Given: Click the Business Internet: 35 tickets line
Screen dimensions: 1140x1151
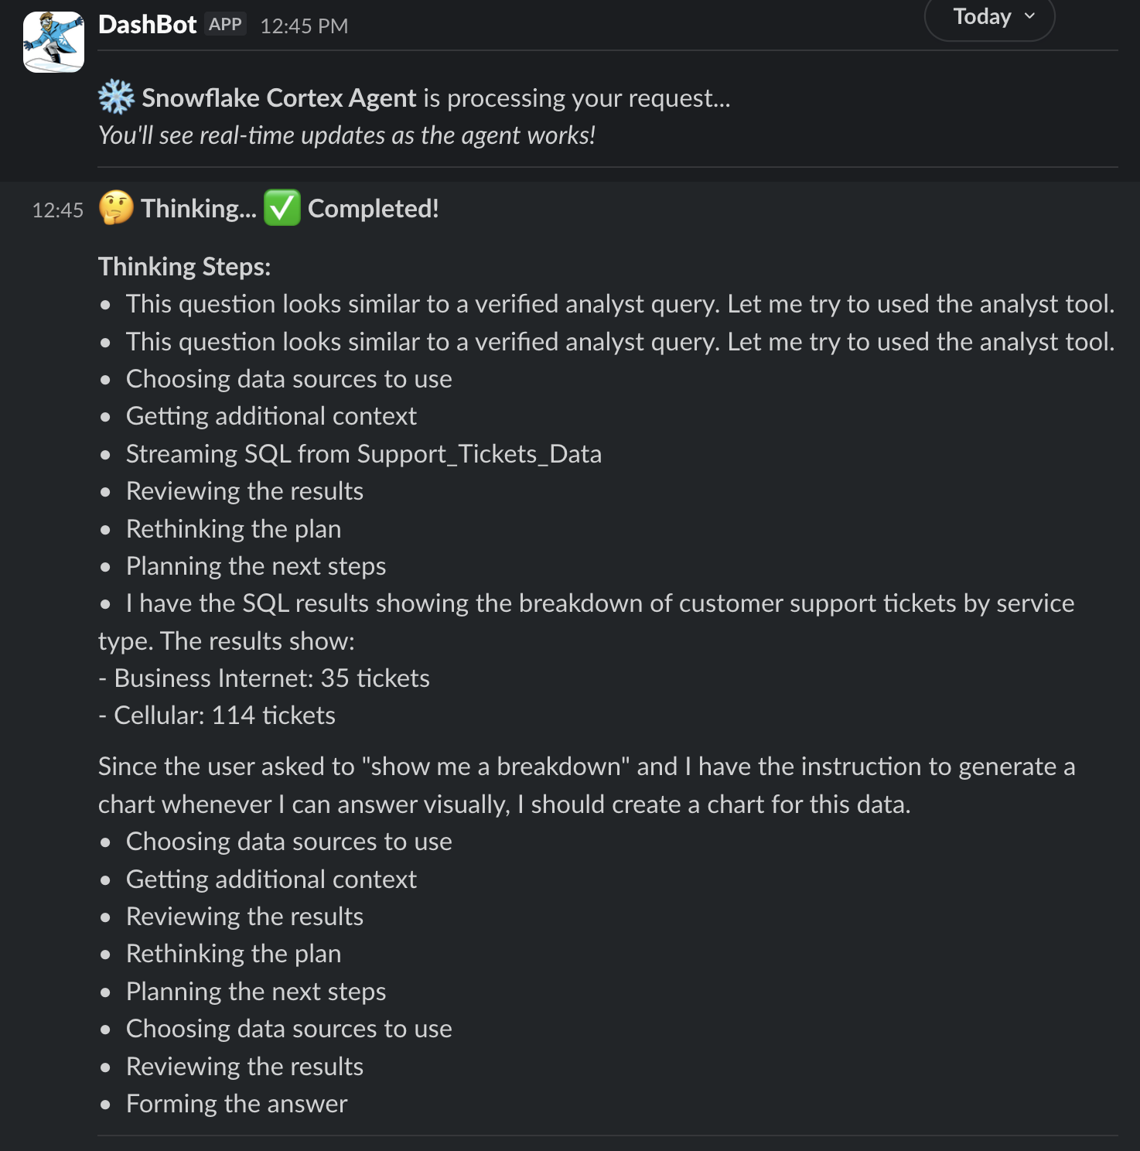Looking at the screenshot, I should [x=271, y=678].
